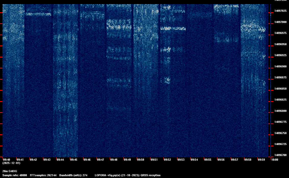Click the 14096825 frequency label
This screenshot has width=289, height=178.
tap(281, 100)
